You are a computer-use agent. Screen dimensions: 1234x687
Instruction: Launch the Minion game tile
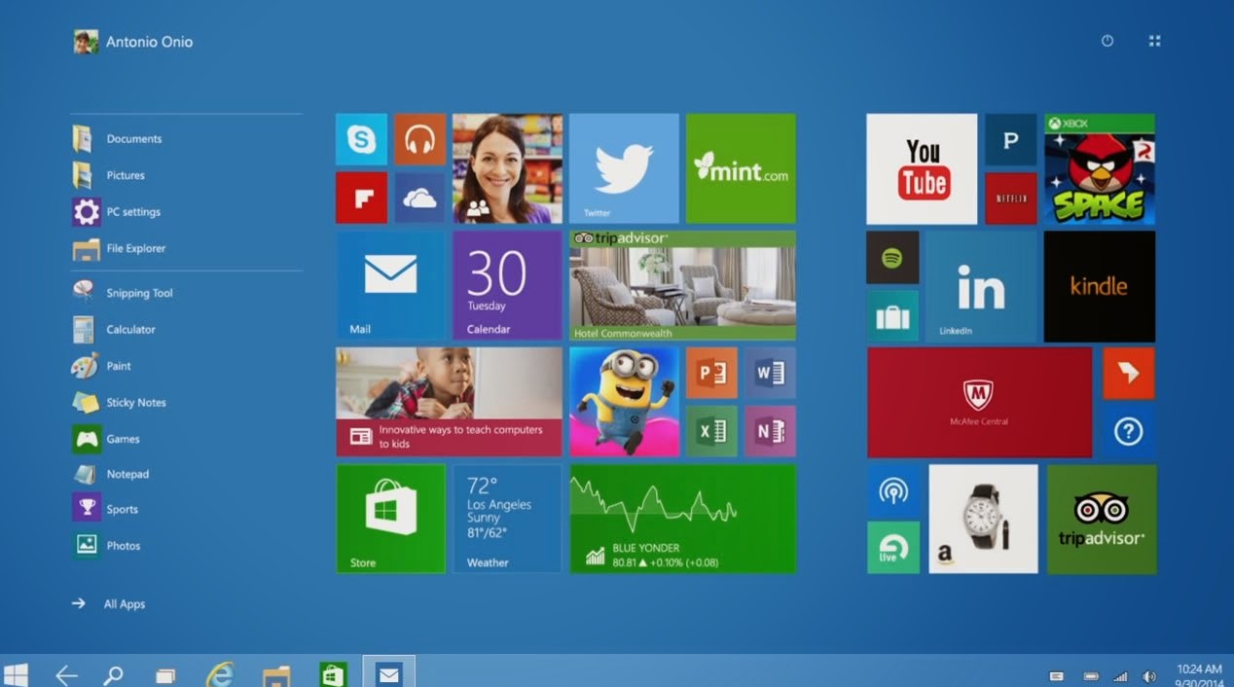pos(624,402)
